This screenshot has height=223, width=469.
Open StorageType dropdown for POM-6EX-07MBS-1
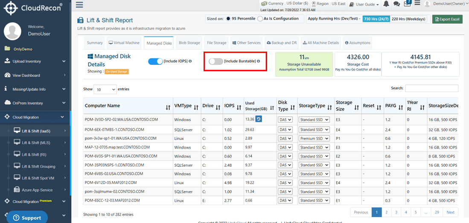tap(314, 130)
